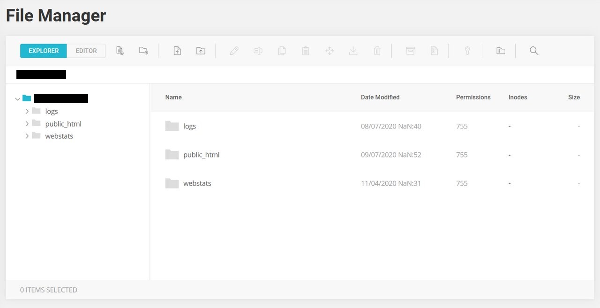The image size is (600, 308).
Task: Open the folder info icon
Action: 501,51
